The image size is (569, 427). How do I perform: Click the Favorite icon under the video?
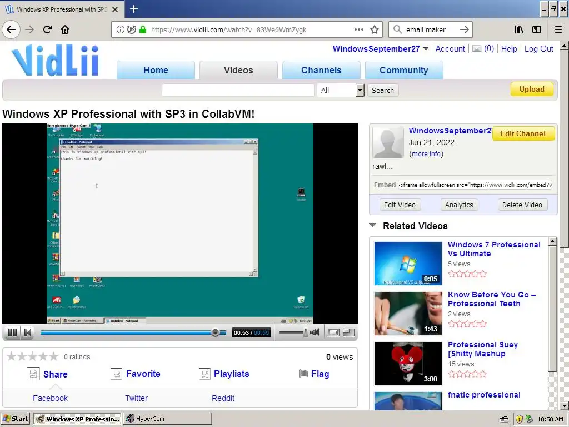click(117, 374)
